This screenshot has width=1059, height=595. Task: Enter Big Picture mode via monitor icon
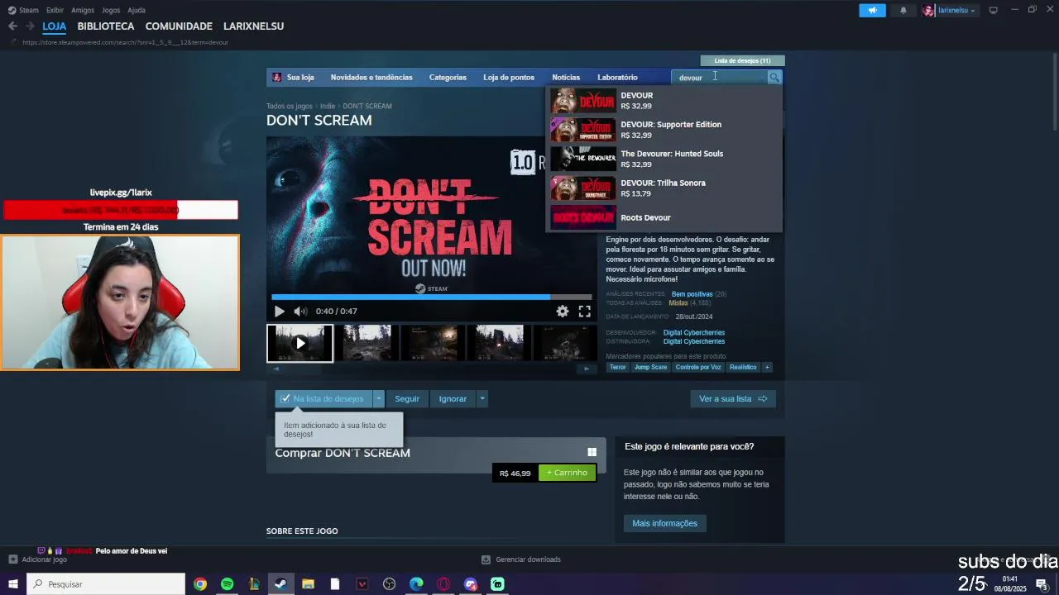coord(994,10)
